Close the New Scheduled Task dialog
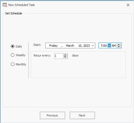This screenshot has width=134, height=123. click(x=128, y=5)
